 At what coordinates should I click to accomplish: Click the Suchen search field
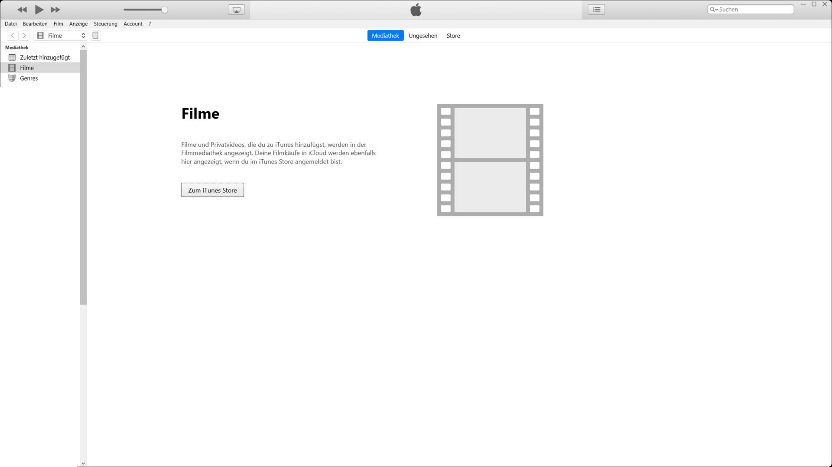pyautogui.click(x=751, y=10)
